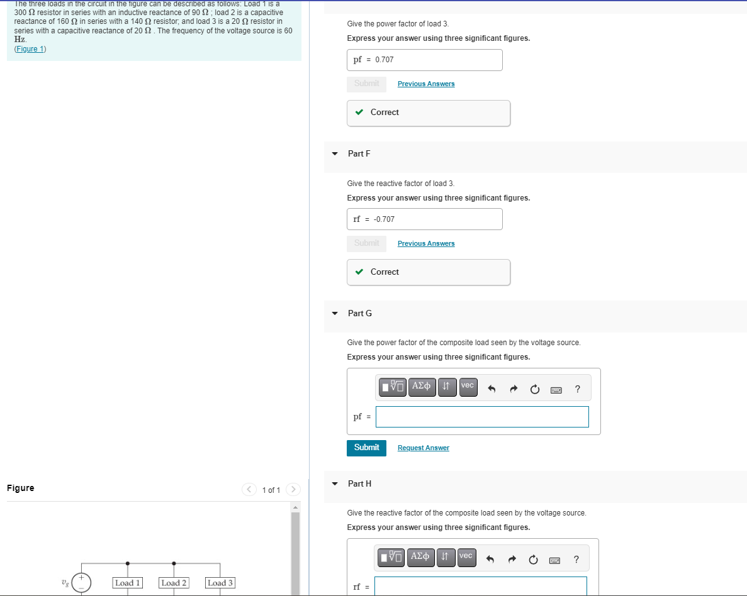Click the figure panel scrollbar thumb
Screen dimensions: 747x596
(x=295, y=553)
